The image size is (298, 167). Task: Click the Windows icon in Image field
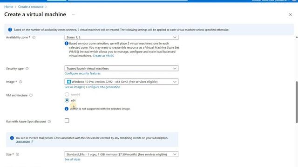coord(69,82)
